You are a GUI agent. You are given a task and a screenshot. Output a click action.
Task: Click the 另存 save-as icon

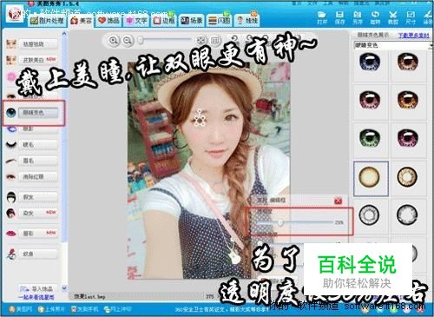click(x=358, y=17)
